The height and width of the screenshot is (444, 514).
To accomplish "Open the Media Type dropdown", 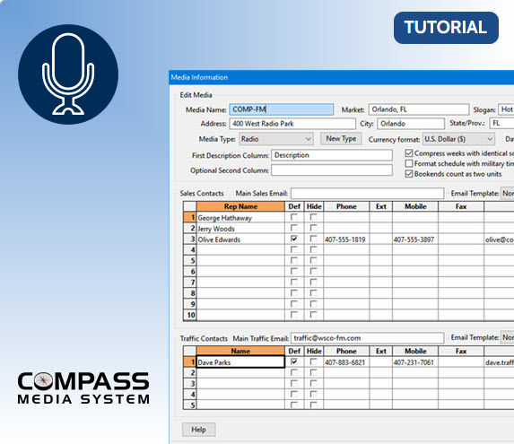I will click(x=276, y=139).
